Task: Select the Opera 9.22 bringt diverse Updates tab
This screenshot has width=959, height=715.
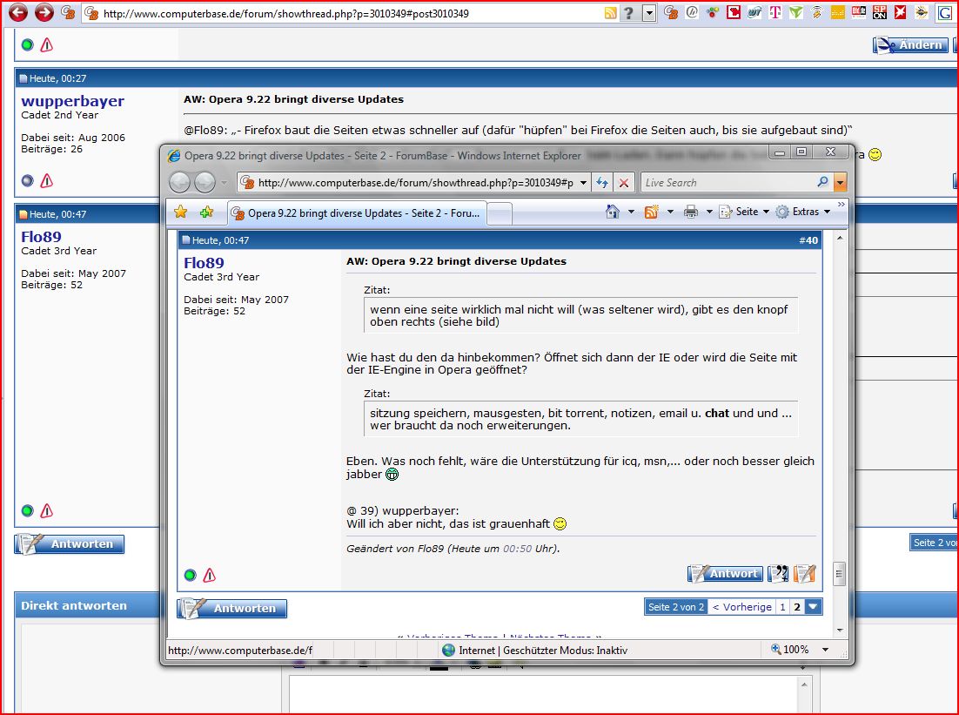Action: tap(357, 213)
